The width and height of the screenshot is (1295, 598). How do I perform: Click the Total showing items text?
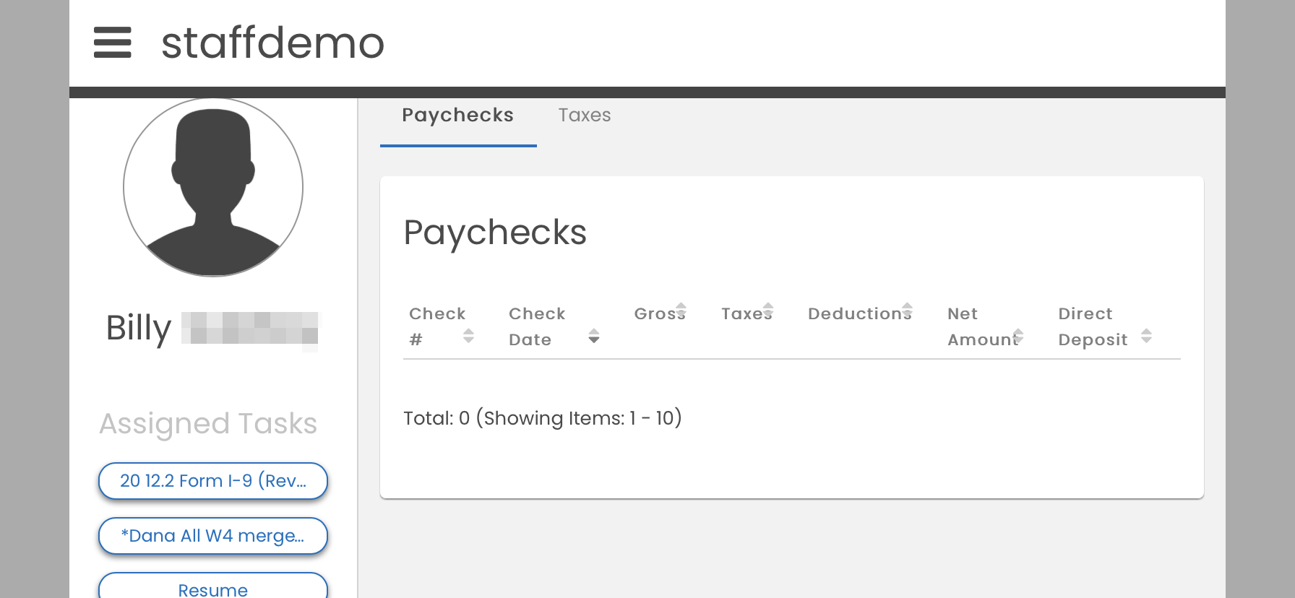543,418
